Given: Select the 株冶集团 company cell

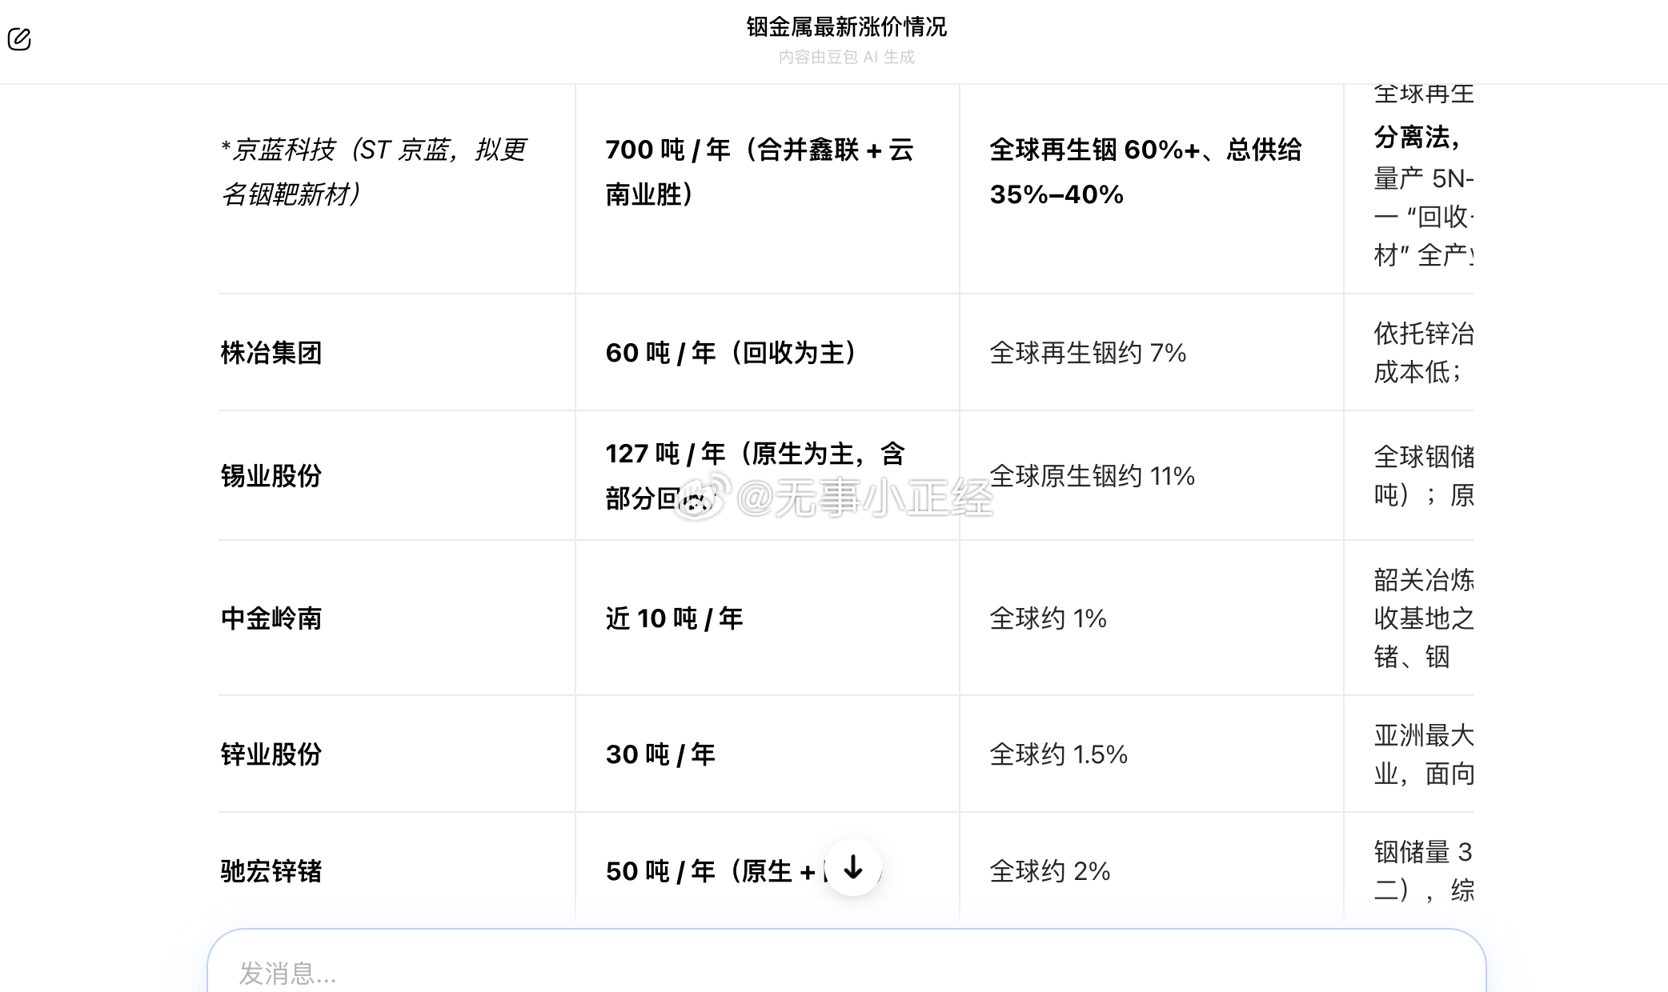Looking at the screenshot, I should click(x=270, y=353).
